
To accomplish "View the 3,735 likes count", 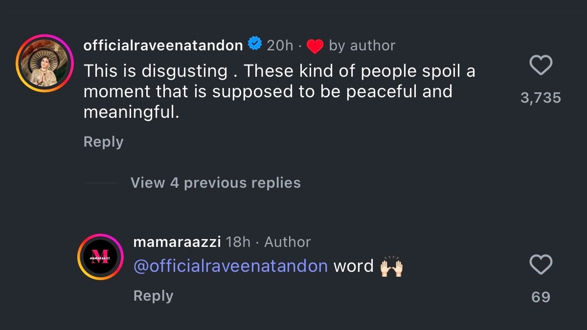I will (541, 98).
